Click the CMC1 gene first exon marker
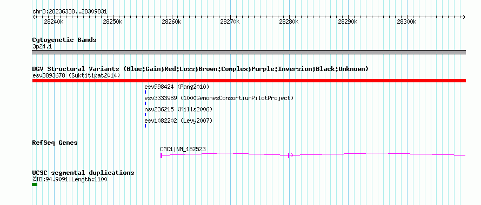Image resolution: width=481 pixels, height=205 pixels. [x=162, y=155]
